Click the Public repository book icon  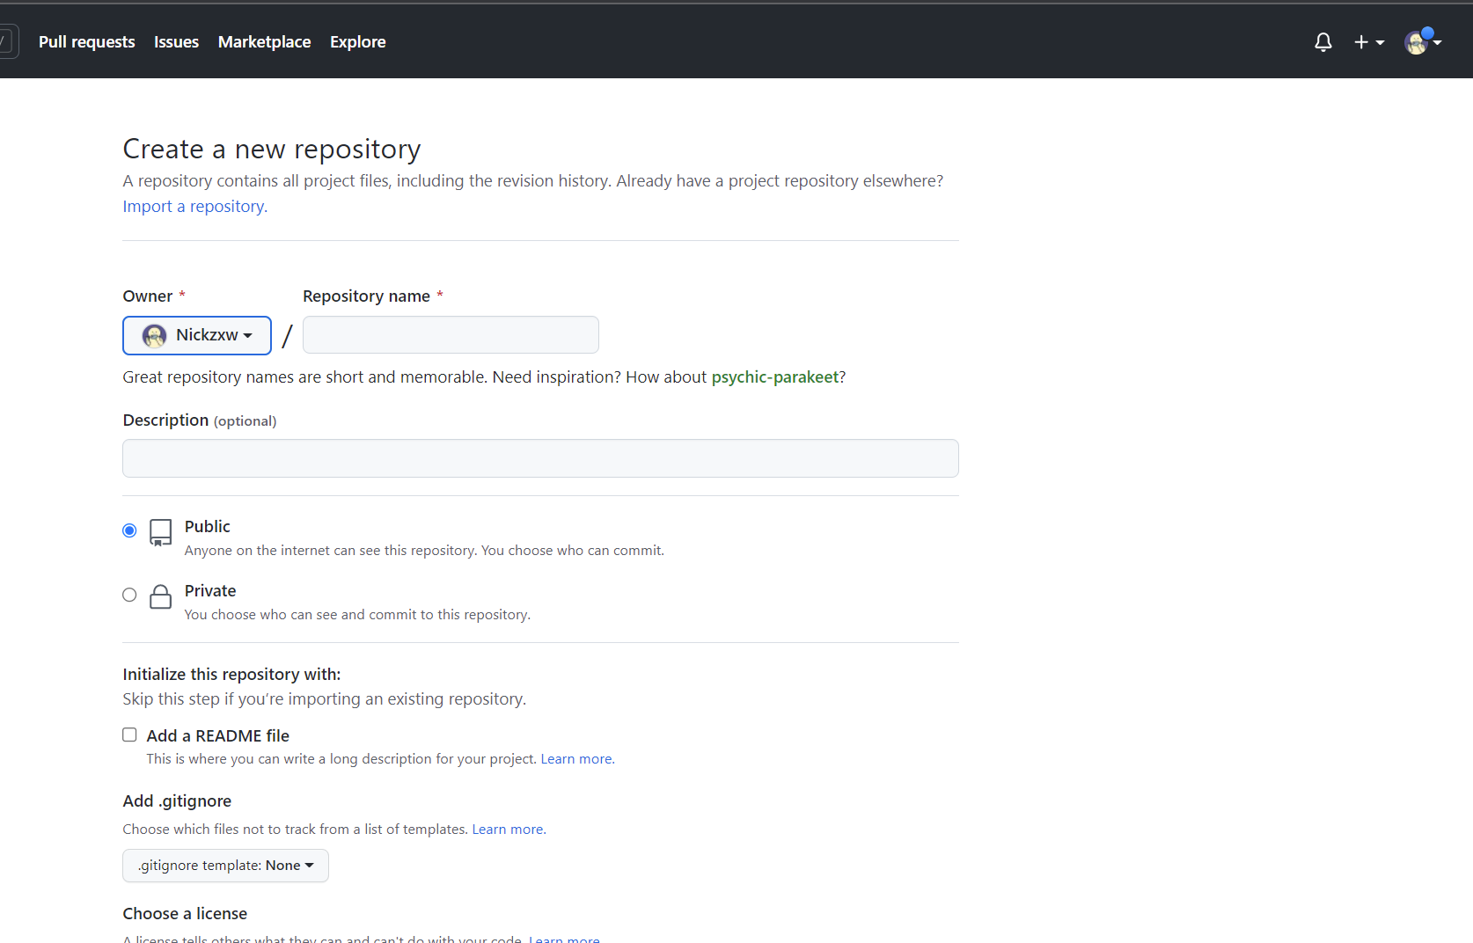(x=160, y=532)
